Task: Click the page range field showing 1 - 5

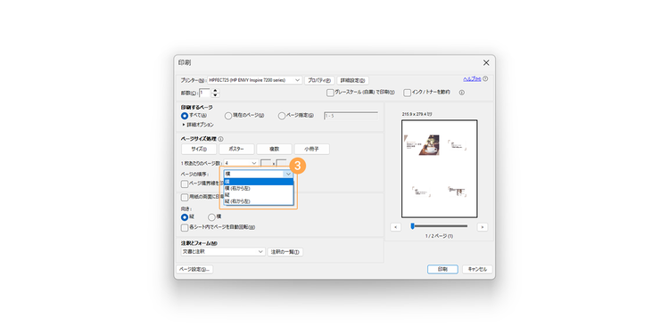Action: pyautogui.click(x=351, y=116)
